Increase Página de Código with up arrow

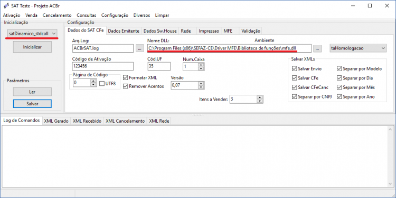pos(93,81)
